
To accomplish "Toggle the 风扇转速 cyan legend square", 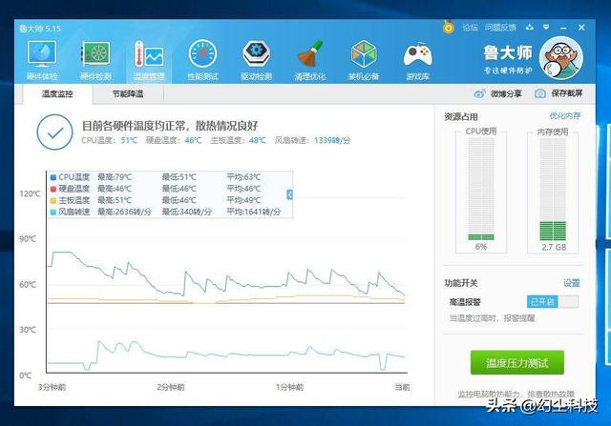I will (x=53, y=213).
